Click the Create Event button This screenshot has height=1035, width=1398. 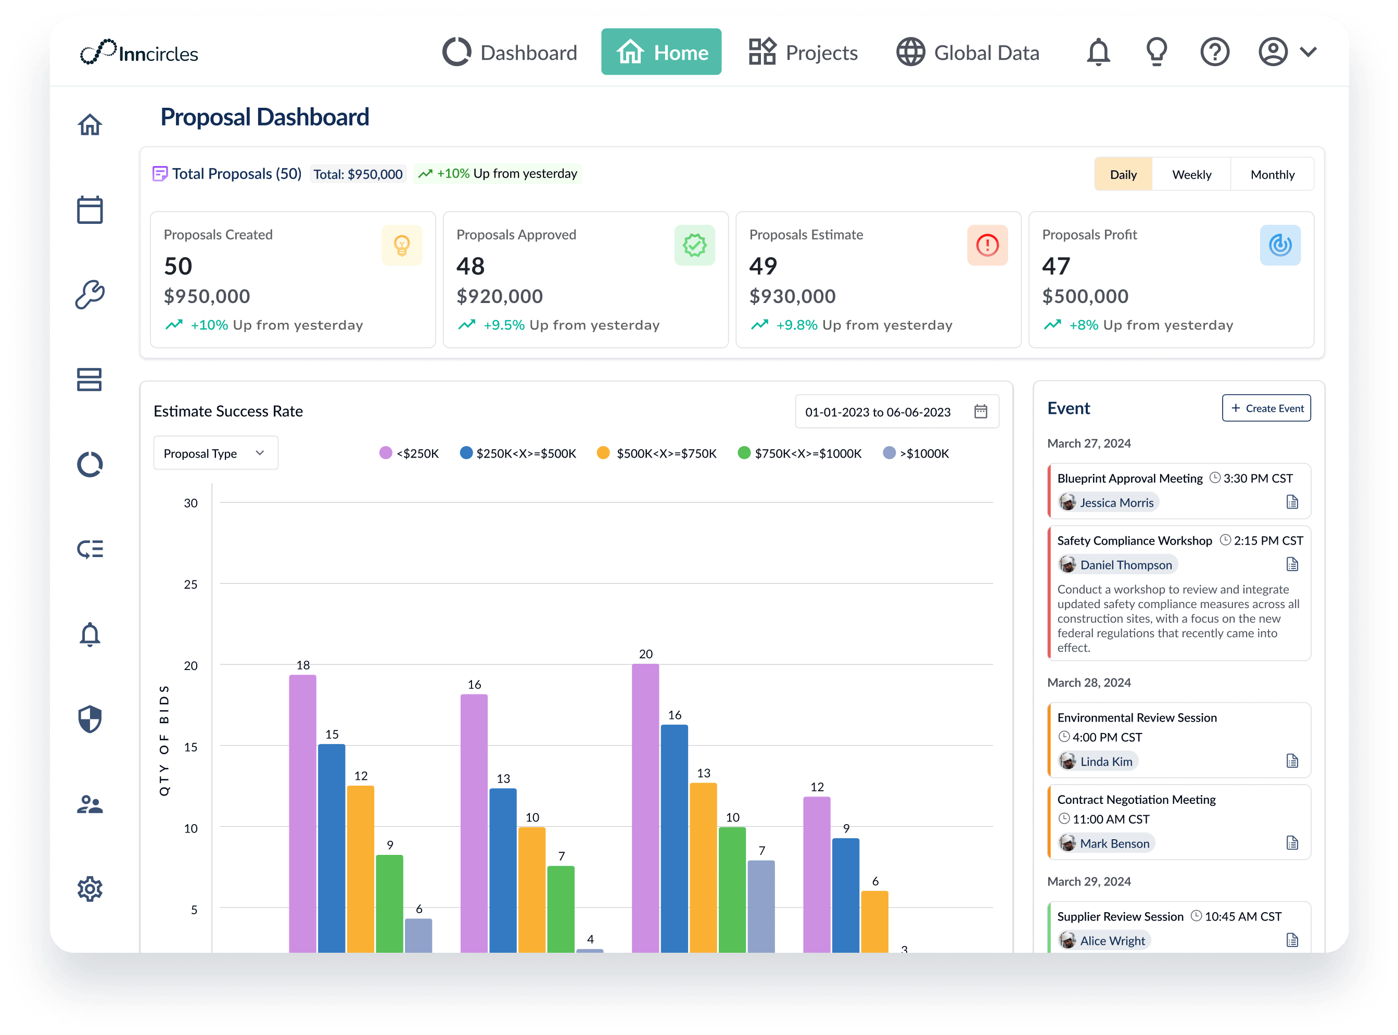pyautogui.click(x=1266, y=409)
